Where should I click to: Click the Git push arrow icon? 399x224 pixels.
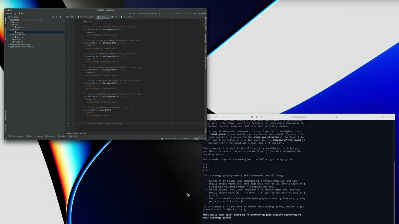coord(189,14)
